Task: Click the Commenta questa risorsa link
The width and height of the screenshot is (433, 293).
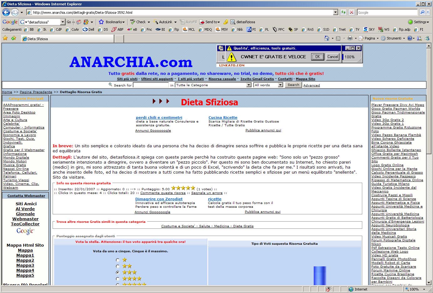Action: click(x=163, y=193)
